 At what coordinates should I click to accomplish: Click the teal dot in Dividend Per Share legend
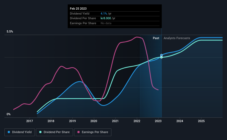coord(40,132)
